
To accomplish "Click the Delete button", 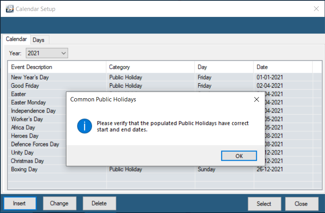I will 99,203.
